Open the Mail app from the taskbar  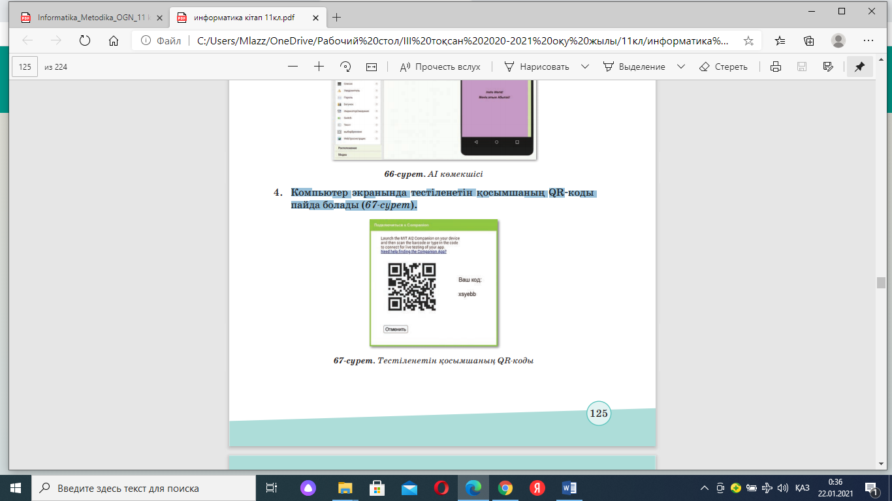409,488
